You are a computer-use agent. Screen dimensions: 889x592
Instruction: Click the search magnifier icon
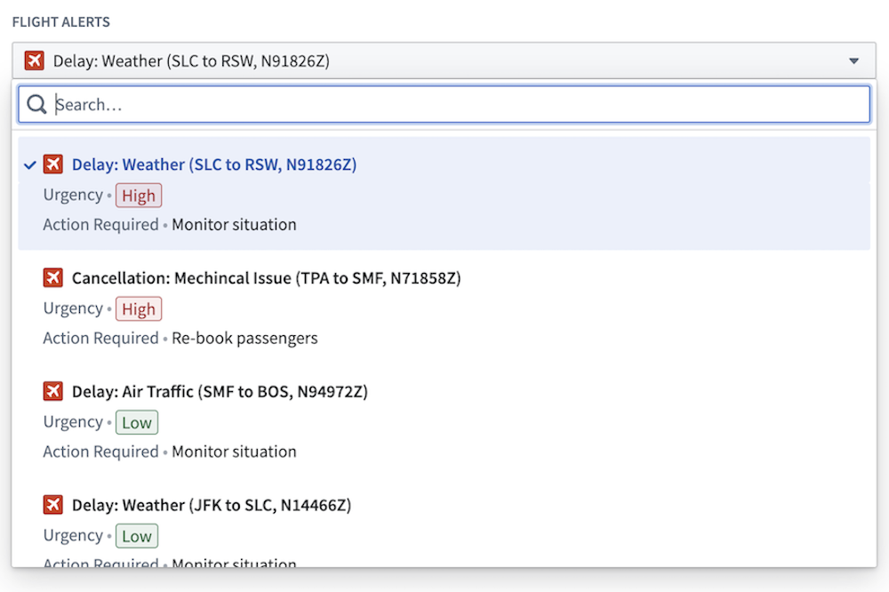(36, 104)
